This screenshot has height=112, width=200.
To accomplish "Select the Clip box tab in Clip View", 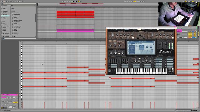I will tap(4, 95).
